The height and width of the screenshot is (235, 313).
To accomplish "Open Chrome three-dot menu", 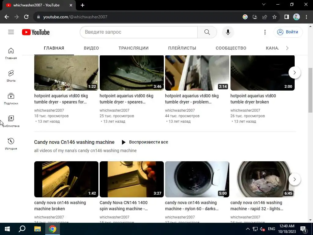I will coord(306,17).
